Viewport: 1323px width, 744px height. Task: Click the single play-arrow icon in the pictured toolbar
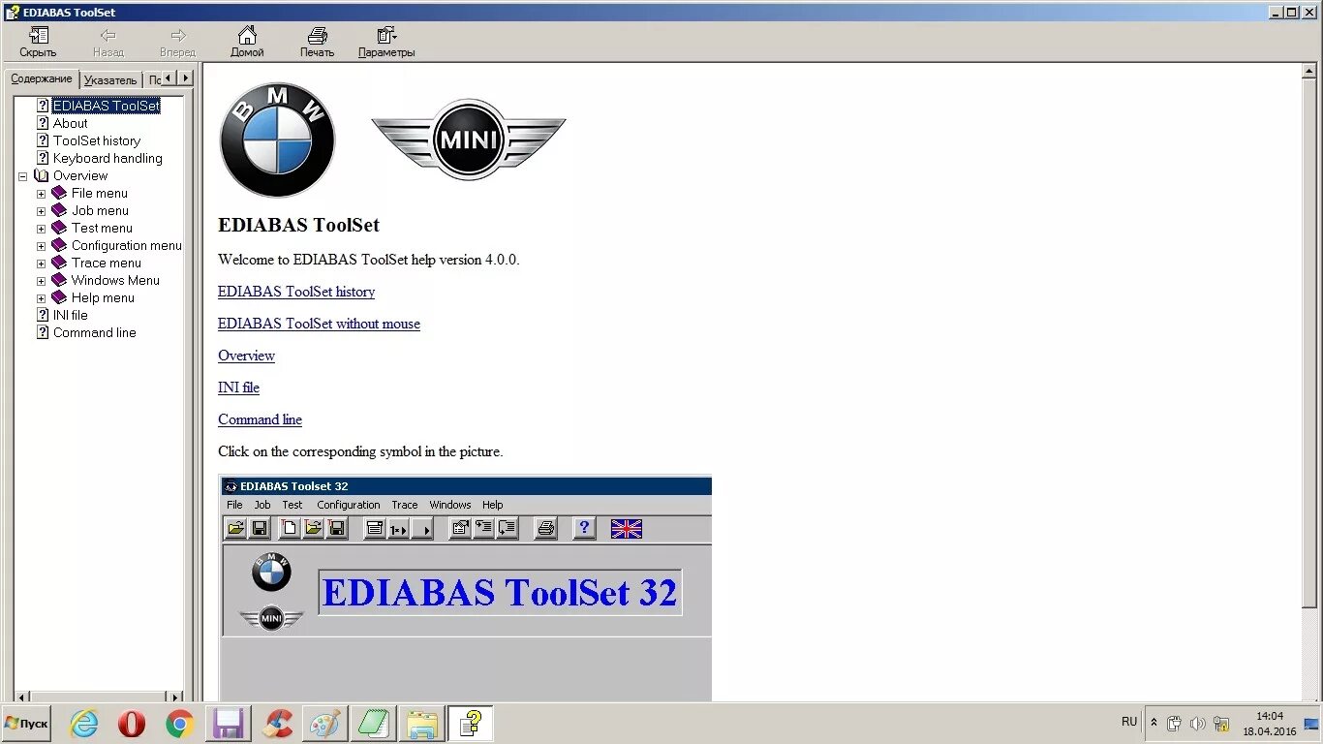pyautogui.click(x=422, y=528)
